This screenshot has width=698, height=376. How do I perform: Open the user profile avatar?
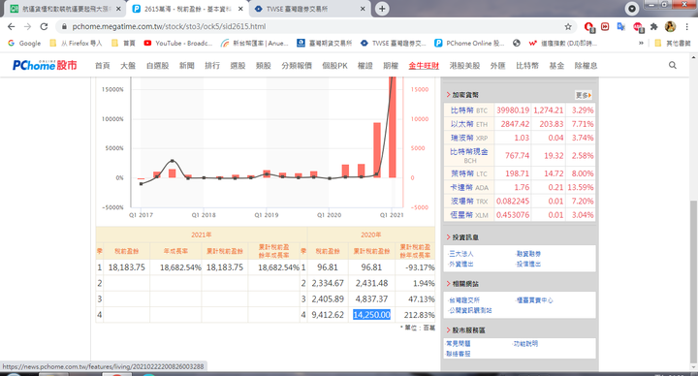[x=671, y=27]
